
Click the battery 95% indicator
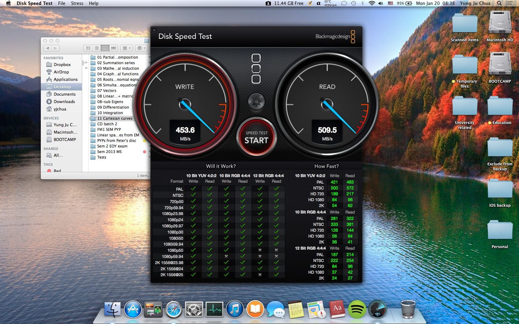click(x=404, y=3)
